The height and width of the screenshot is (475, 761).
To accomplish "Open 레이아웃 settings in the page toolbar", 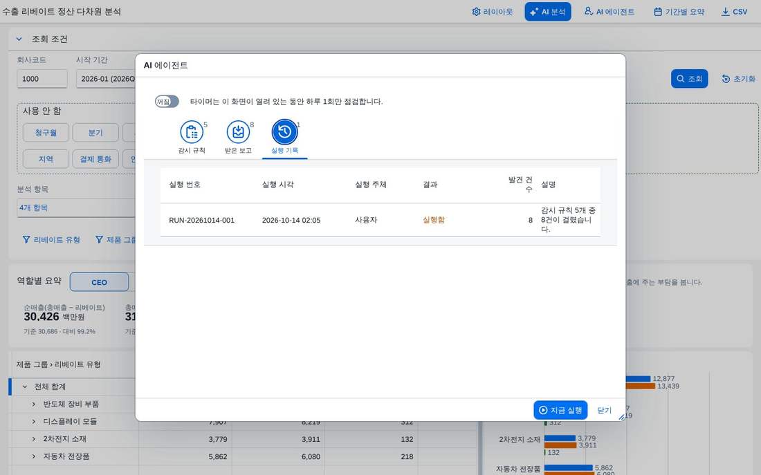I will [493, 12].
